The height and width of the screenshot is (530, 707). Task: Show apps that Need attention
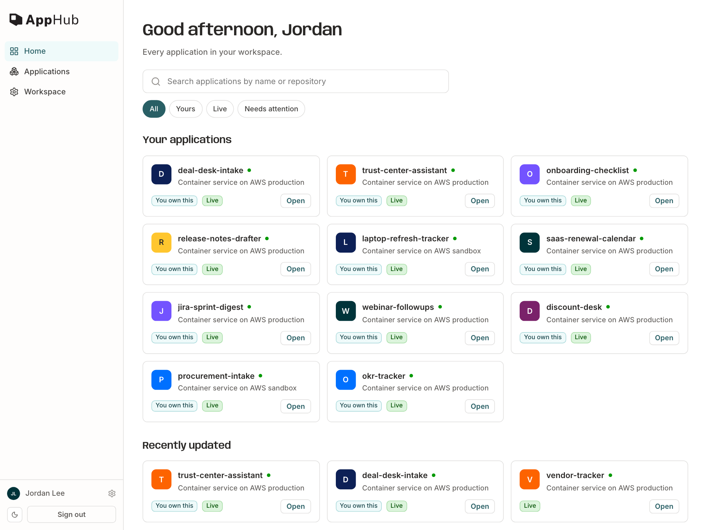pyautogui.click(x=271, y=109)
